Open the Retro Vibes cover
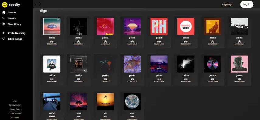 click(x=186, y=26)
